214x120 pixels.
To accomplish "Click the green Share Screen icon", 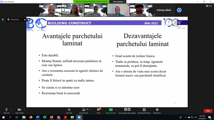I will click(x=111, y=110).
